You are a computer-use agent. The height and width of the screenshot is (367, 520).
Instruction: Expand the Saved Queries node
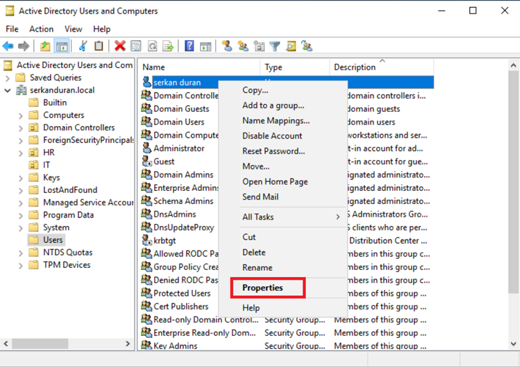(x=8, y=78)
